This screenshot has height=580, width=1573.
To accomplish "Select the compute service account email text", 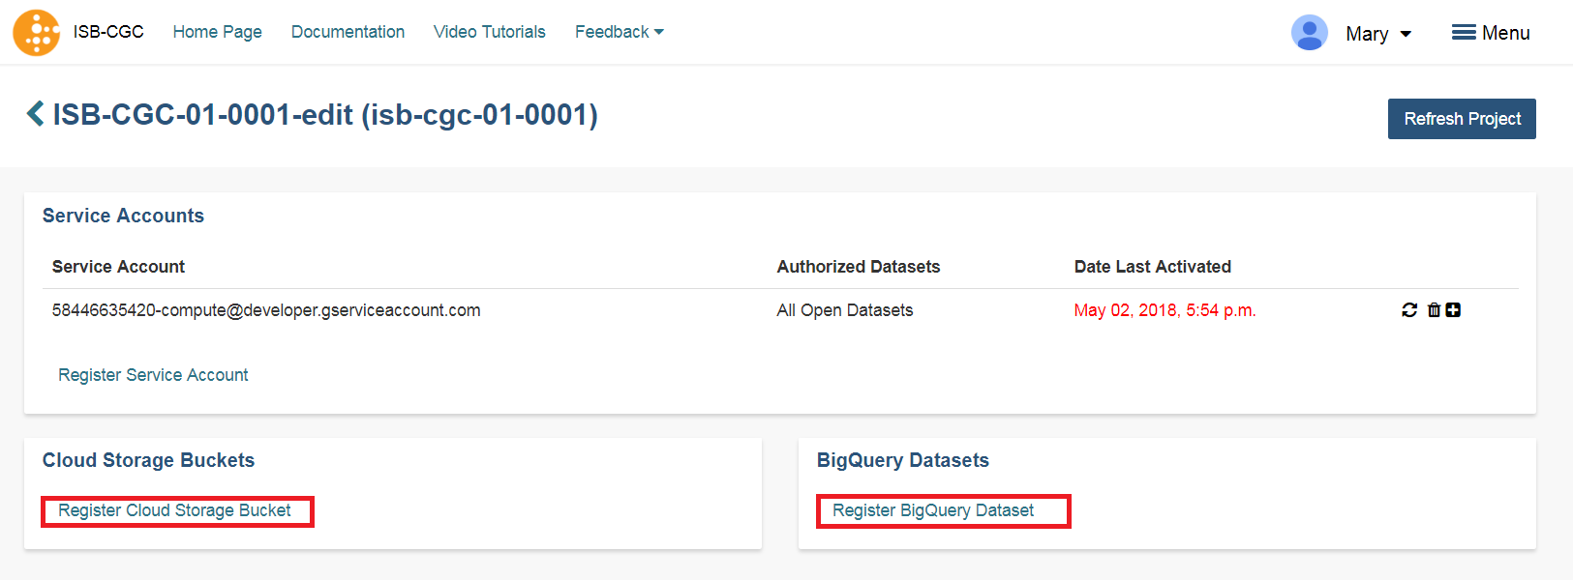I will [266, 310].
